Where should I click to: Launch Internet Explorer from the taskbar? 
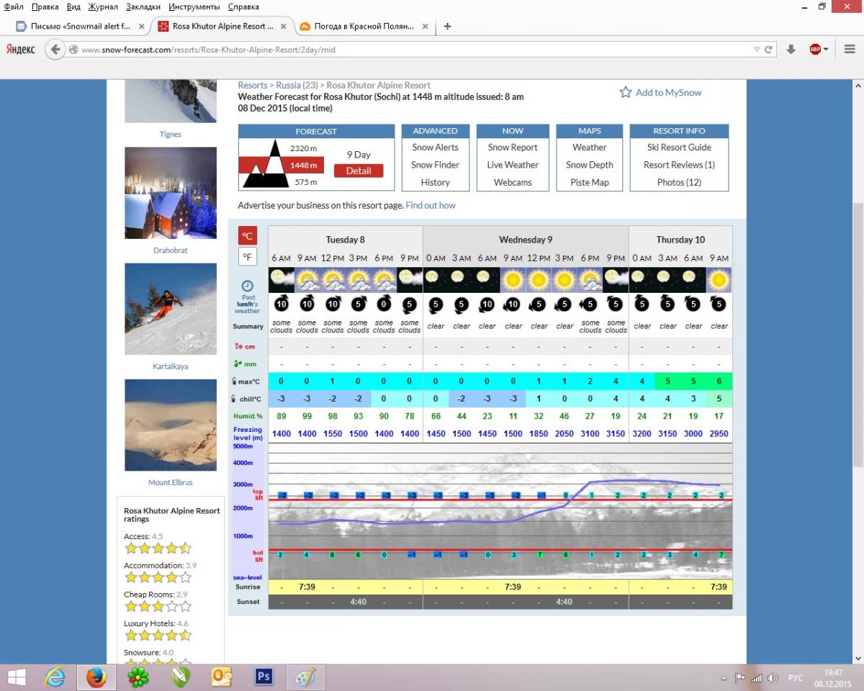point(55,677)
